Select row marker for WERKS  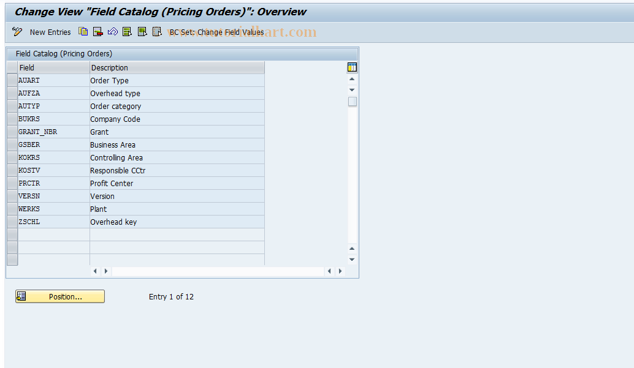coord(12,209)
